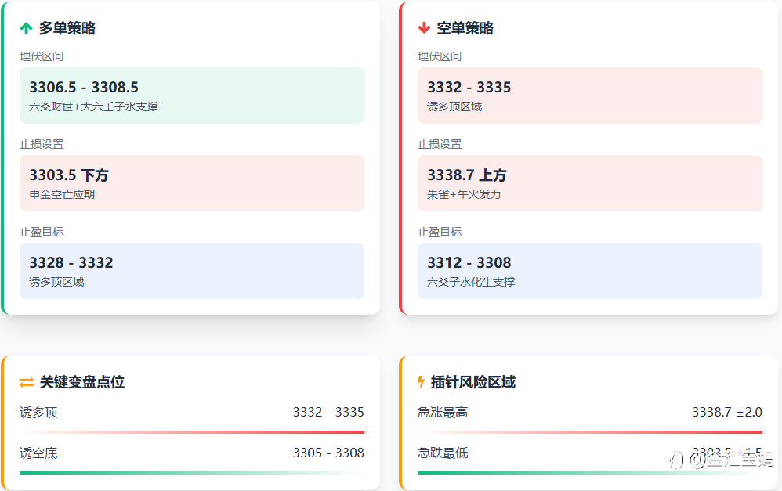Screen dimensions: 782x491
Task: Click the red down arrow beside 空单策略
Action: [424, 28]
